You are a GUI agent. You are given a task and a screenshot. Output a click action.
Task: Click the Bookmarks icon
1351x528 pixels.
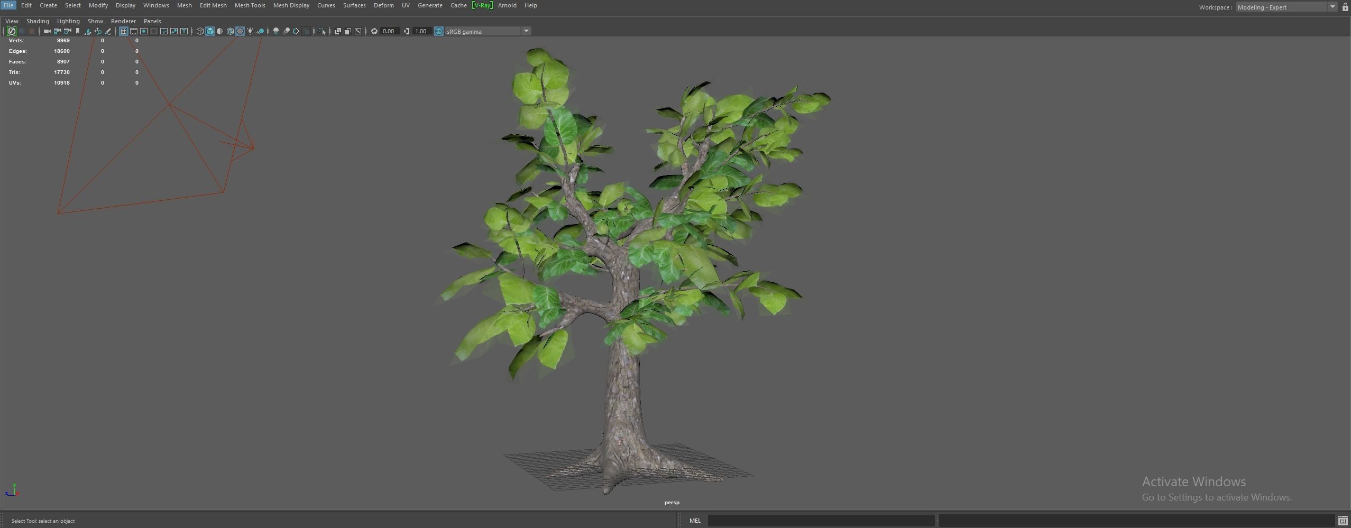(78, 31)
